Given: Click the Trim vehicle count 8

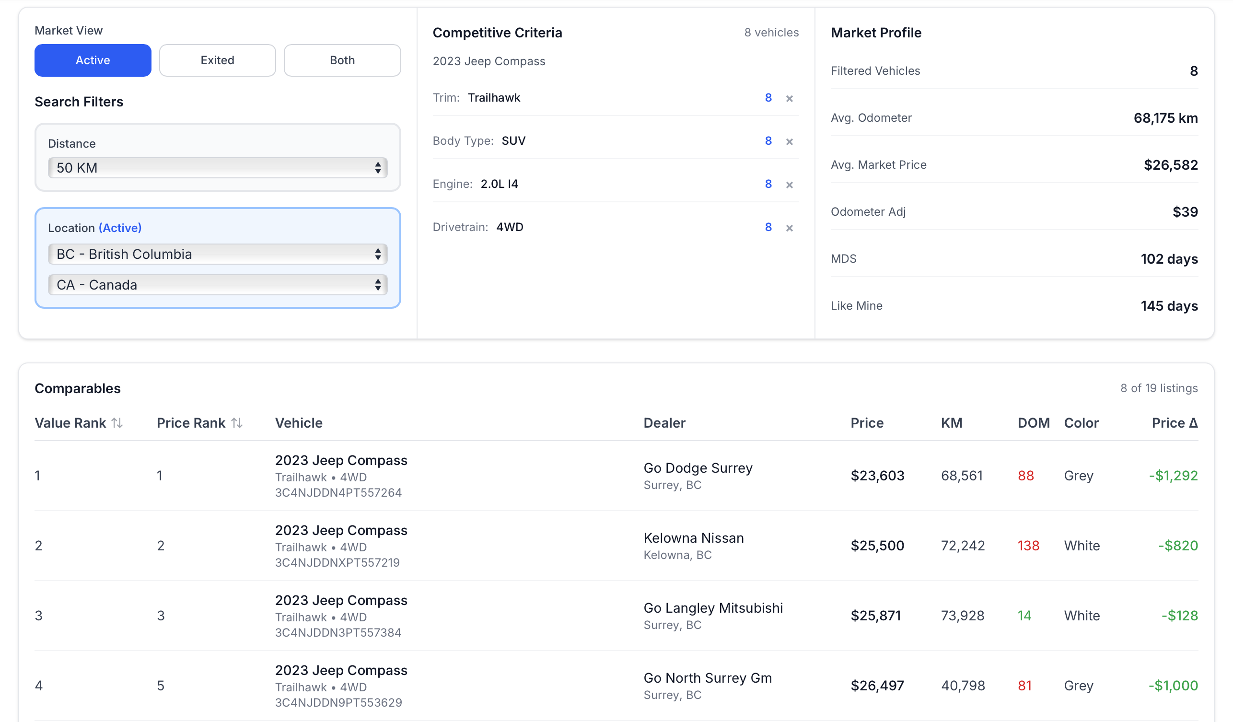Looking at the screenshot, I should click(x=768, y=98).
